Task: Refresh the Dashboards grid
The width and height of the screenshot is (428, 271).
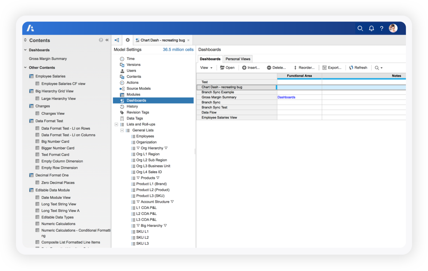Action: pos(358,67)
